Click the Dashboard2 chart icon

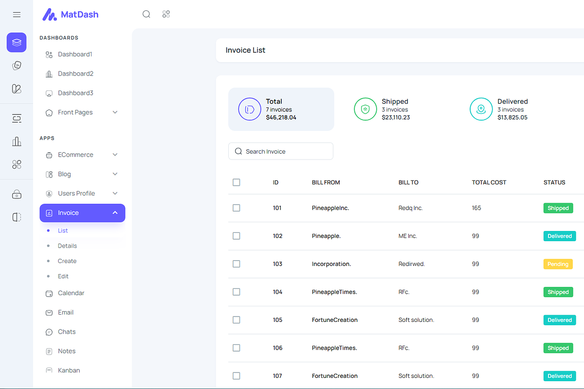point(49,74)
